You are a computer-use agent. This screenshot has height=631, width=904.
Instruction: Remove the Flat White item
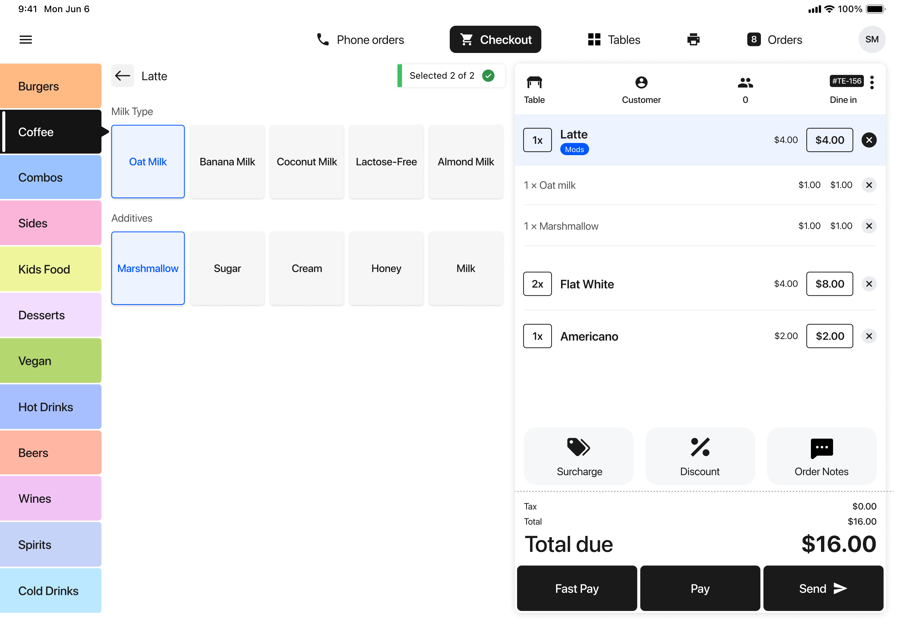[x=869, y=284]
